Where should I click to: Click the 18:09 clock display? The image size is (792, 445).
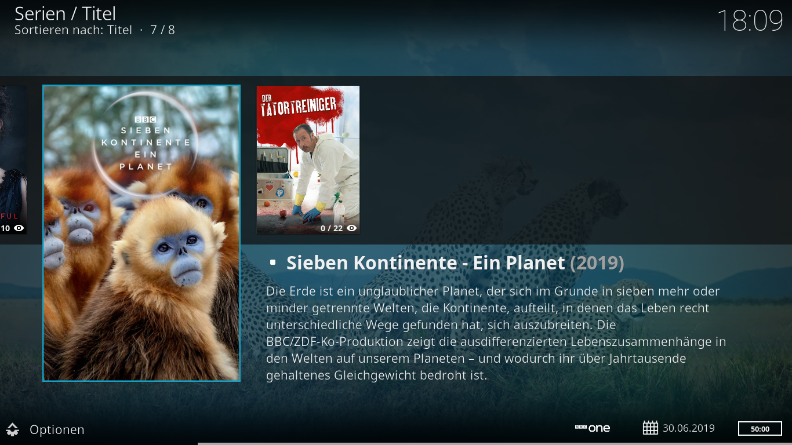click(x=750, y=21)
